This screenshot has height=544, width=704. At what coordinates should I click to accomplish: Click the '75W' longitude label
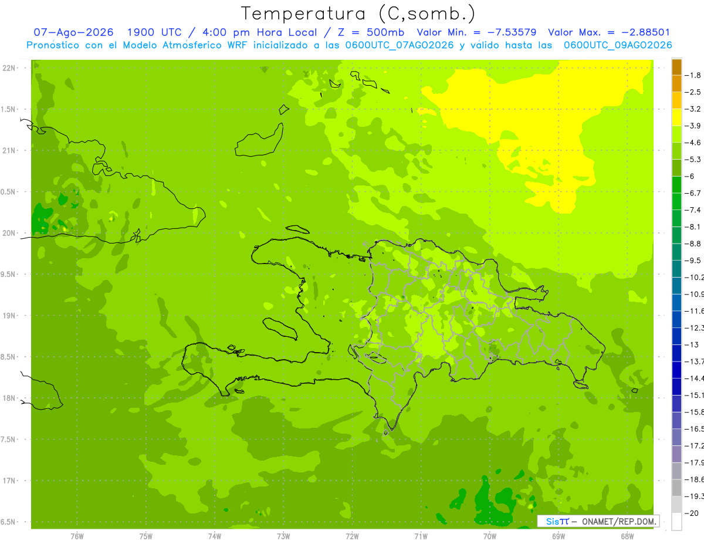(146, 536)
